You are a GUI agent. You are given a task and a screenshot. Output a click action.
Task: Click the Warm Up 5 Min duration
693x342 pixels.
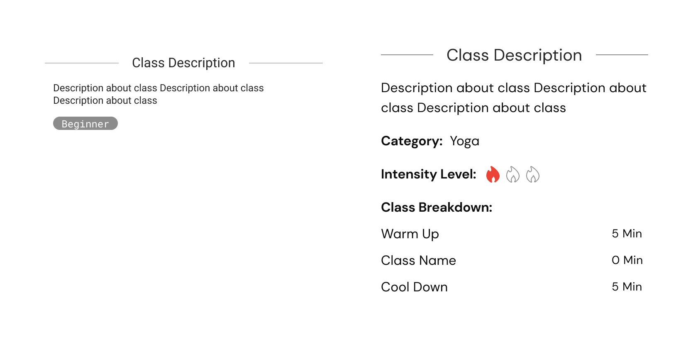(627, 234)
